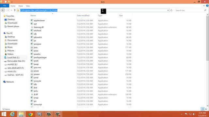Select the jrunscript file name
The height and width of the screenshot is (117, 209).
click(38, 104)
